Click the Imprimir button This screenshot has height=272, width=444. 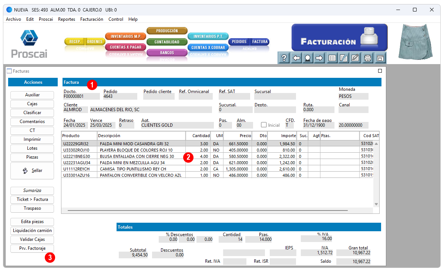(x=33, y=139)
